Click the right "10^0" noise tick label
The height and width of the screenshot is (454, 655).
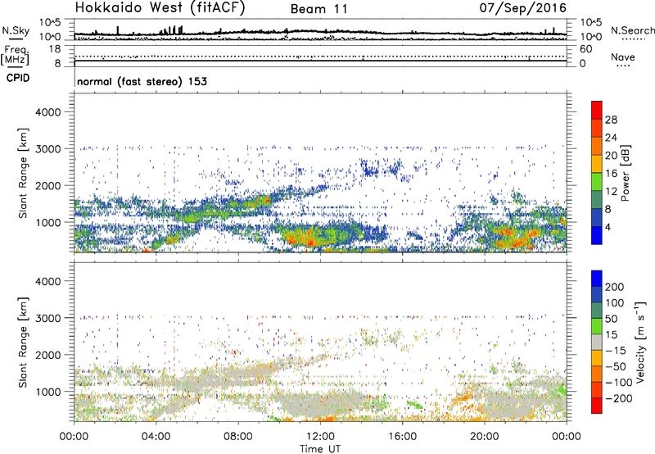pyautogui.click(x=591, y=37)
